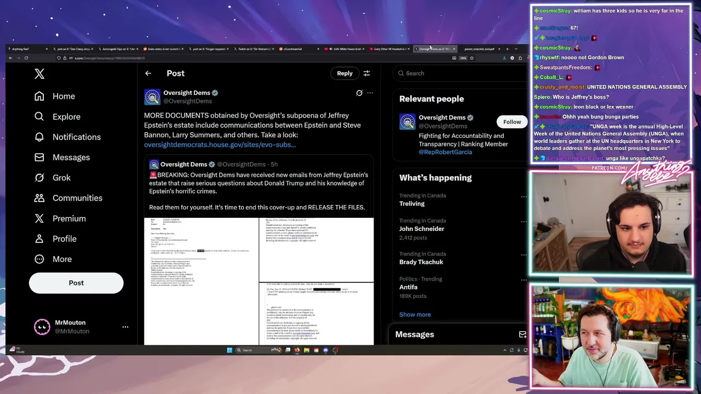Click the Reply button at top of post
This screenshot has width=701, height=394.
(x=344, y=73)
